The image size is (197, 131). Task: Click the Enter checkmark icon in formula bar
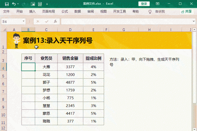[x=47, y=22]
